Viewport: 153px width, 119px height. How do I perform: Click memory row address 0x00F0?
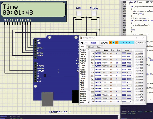(139, 97)
